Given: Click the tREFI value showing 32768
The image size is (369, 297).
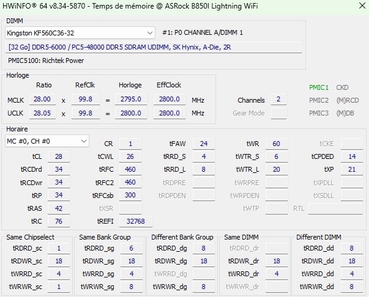Looking at the screenshot, I should [136, 221].
